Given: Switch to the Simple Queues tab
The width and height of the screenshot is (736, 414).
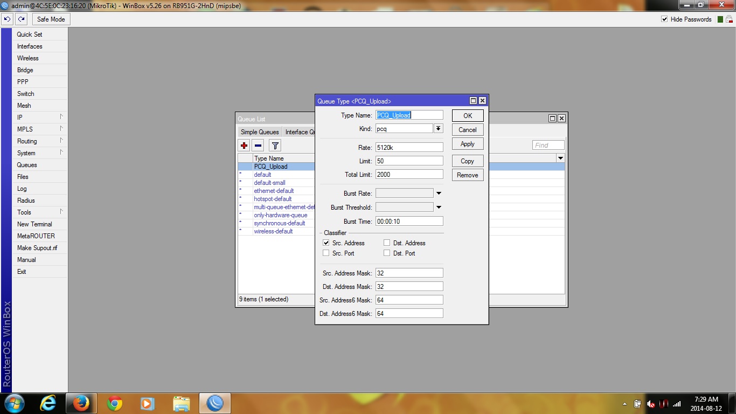Looking at the screenshot, I should pos(260,132).
